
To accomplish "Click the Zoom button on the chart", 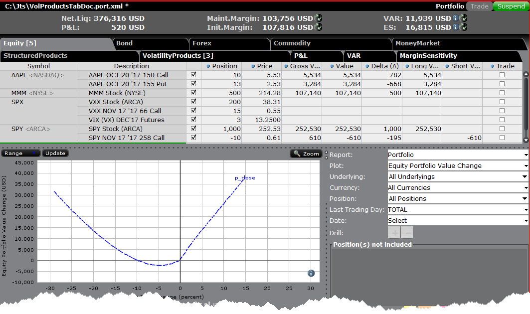I will 306,154.
